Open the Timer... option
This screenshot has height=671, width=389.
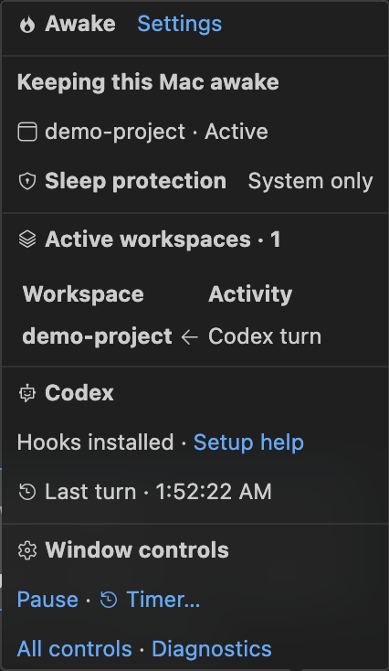(x=163, y=599)
